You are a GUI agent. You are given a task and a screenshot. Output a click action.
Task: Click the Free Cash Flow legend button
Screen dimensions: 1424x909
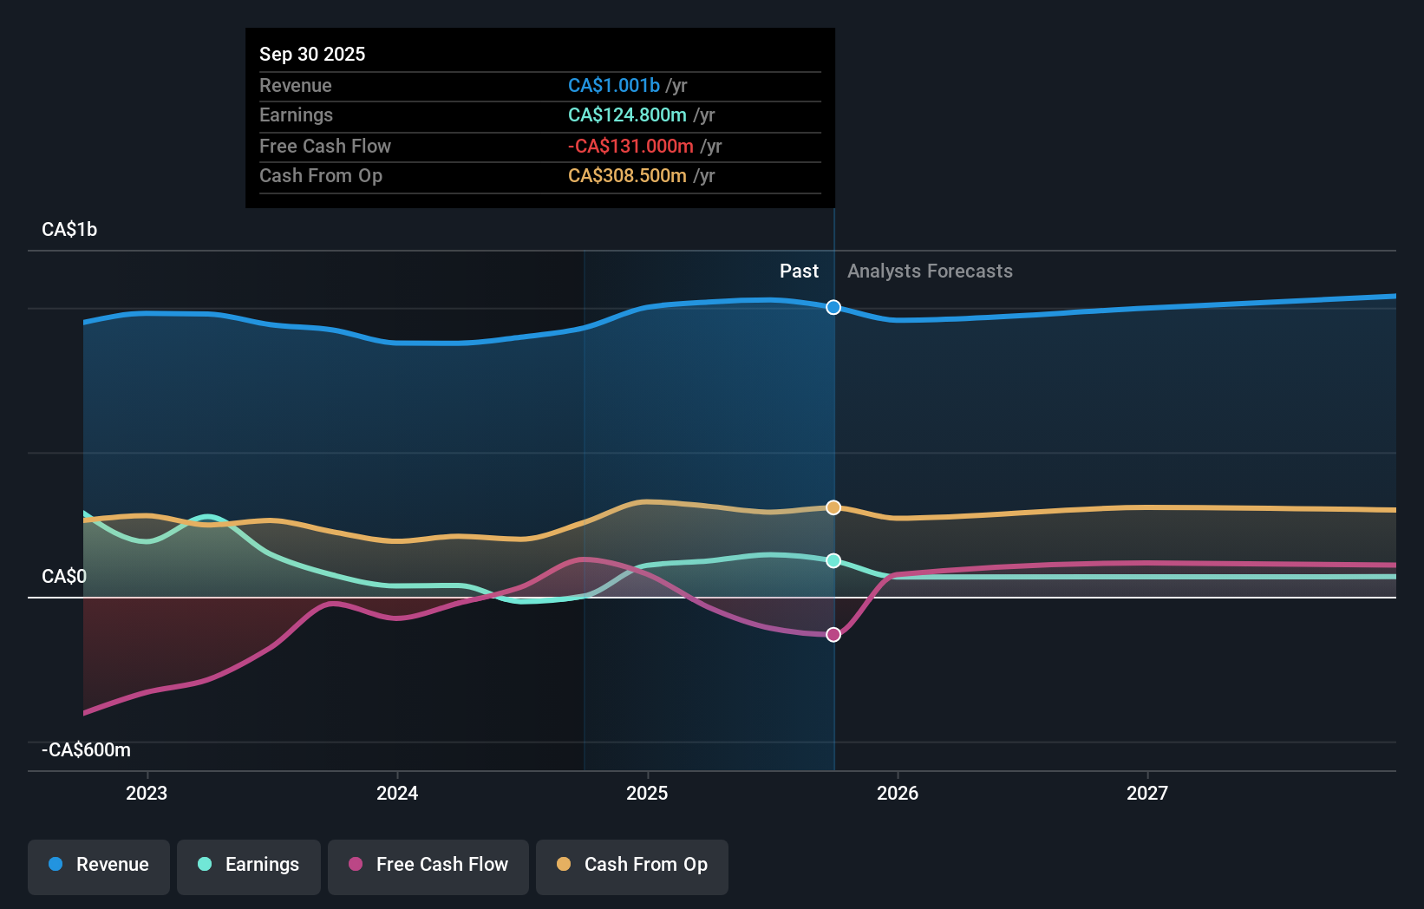428,865
